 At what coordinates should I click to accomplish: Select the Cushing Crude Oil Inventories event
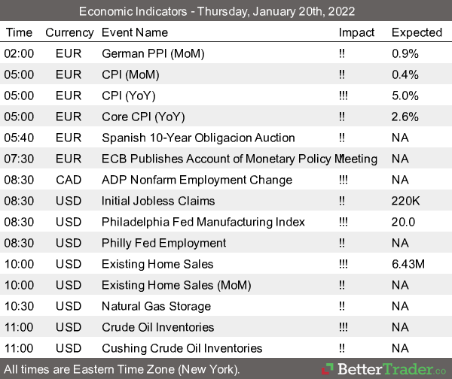coord(182,348)
